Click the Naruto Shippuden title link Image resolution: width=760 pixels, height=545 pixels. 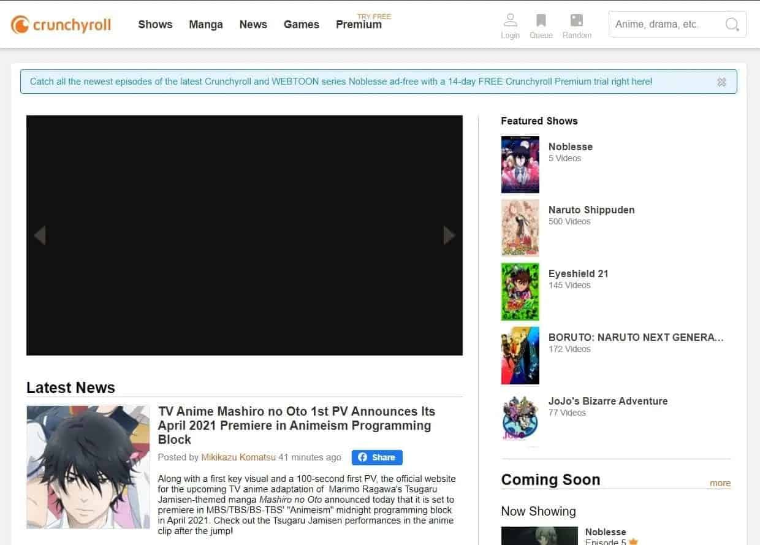(x=591, y=210)
